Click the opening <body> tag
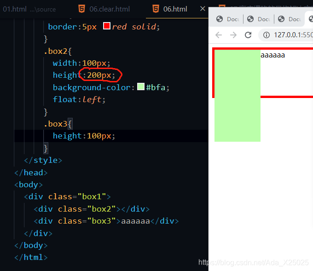313x271 pixels. click(x=29, y=185)
